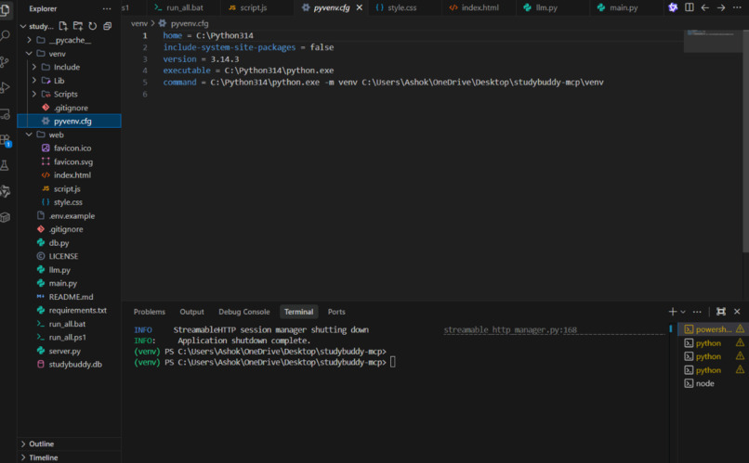This screenshot has width=749, height=463.
Task: Open db.py in the Explorer
Action: [x=69, y=243]
